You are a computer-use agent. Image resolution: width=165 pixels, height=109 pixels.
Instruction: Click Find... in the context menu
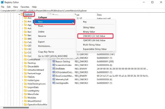(41, 26)
